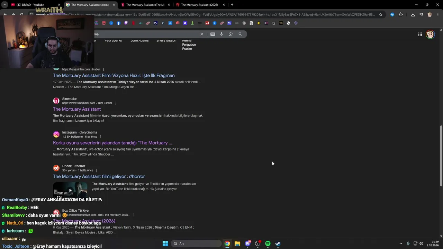Open the taskbar volume control

click(421, 243)
